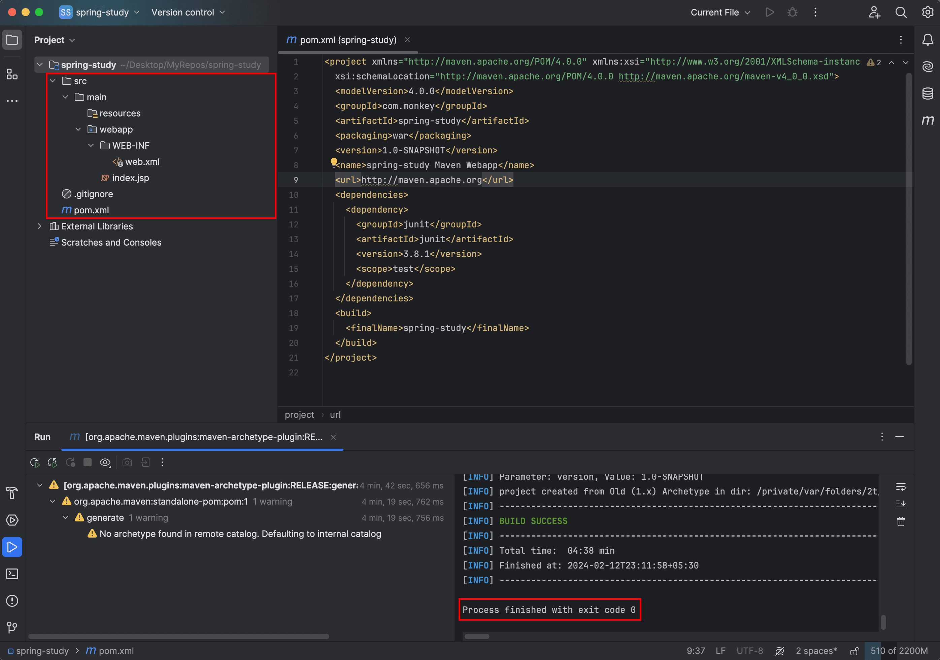Close the pom.xml editor tab

click(x=407, y=40)
